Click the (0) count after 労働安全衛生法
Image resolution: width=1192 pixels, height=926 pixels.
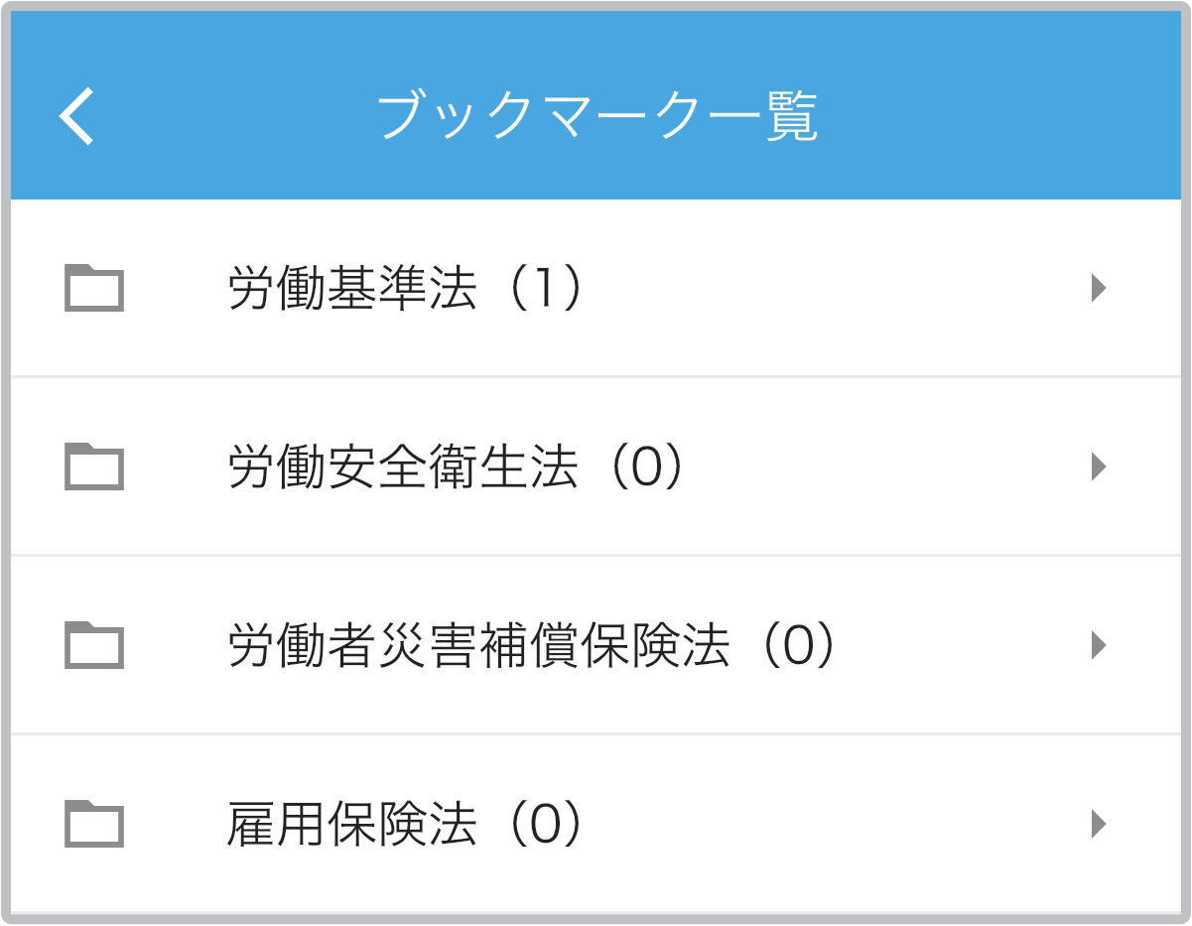[x=644, y=466]
